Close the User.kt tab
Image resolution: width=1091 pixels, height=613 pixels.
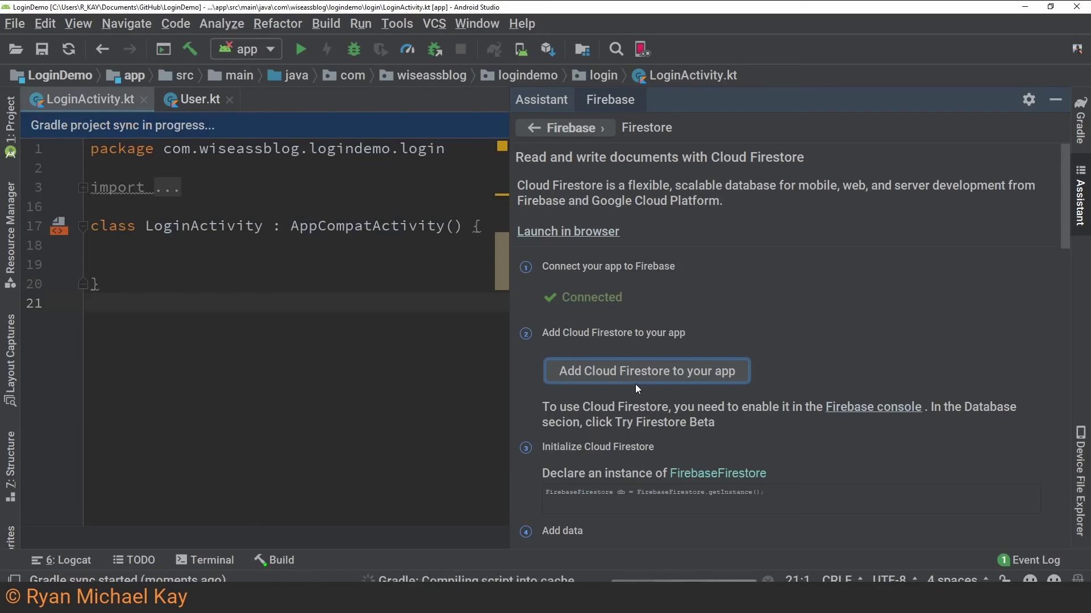pos(230,100)
